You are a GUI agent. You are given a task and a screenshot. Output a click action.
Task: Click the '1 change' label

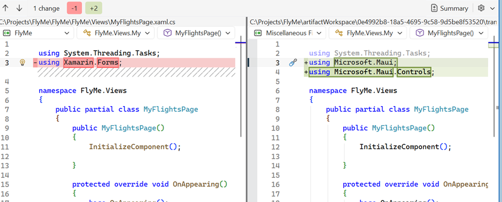tap(47, 9)
